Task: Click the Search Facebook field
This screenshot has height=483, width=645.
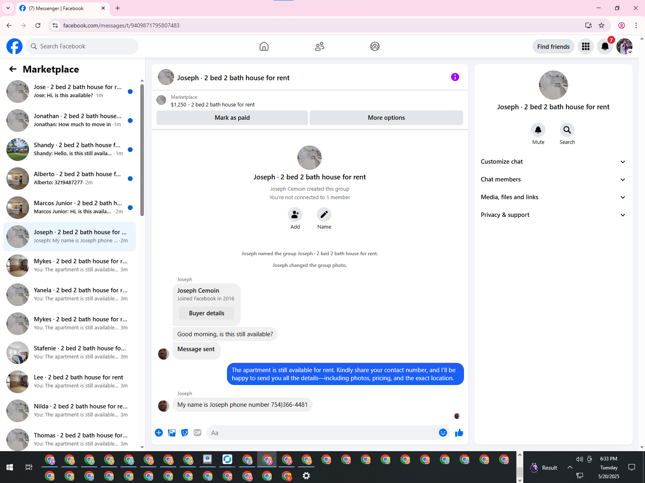Action: [82, 46]
